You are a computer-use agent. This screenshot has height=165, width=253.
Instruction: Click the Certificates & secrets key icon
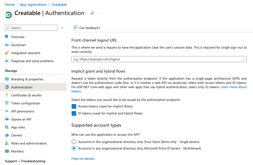pyautogui.click(x=7, y=95)
